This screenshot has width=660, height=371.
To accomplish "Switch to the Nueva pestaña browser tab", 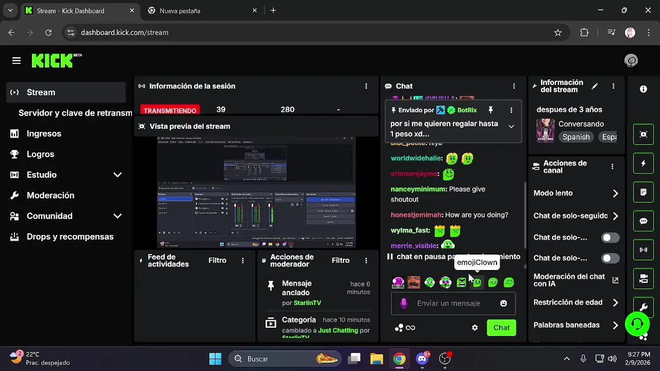I will pyautogui.click(x=202, y=10).
